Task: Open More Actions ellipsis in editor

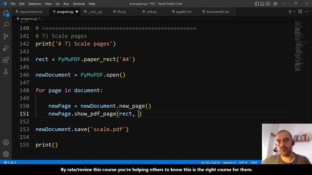Action: [307, 12]
